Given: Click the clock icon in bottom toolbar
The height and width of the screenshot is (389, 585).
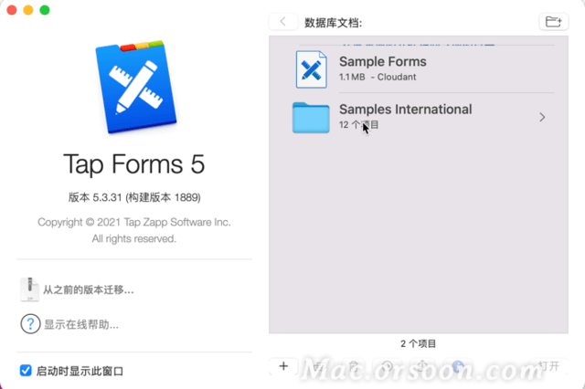Looking at the screenshot, I should (x=388, y=366).
